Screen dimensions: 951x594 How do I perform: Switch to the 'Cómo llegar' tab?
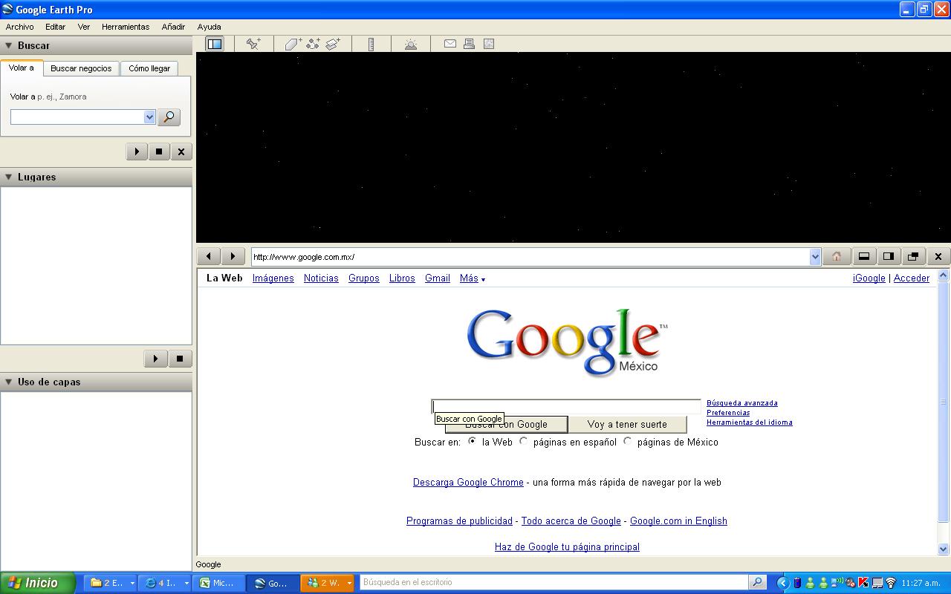click(x=149, y=68)
